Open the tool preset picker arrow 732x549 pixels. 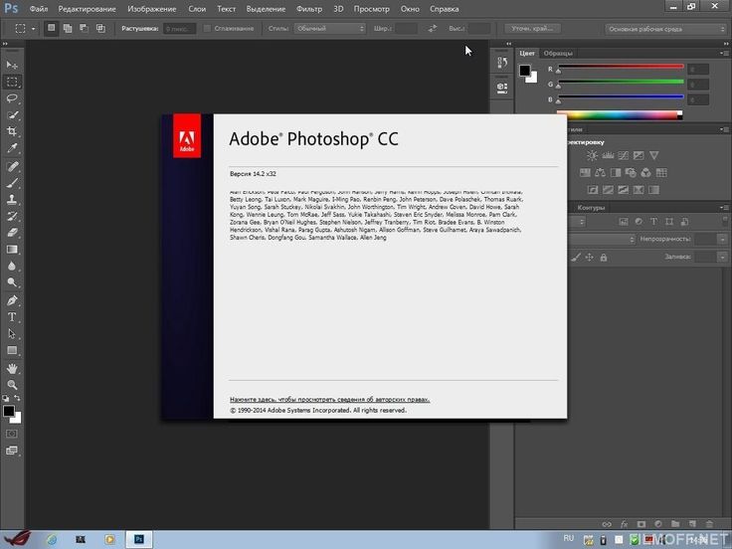click(33, 29)
